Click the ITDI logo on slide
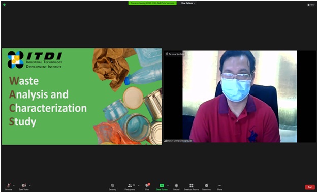This screenshot has height=193, width=318. (x=35, y=59)
